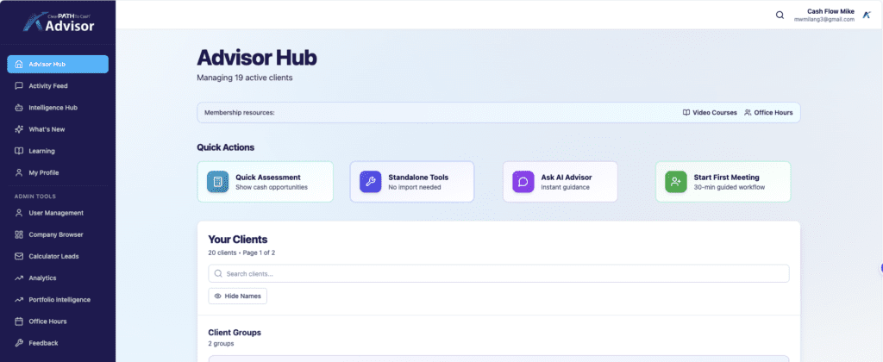This screenshot has width=883, height=362.
Task: Open the Video Courses link
Action: click(x=716, y=113)
